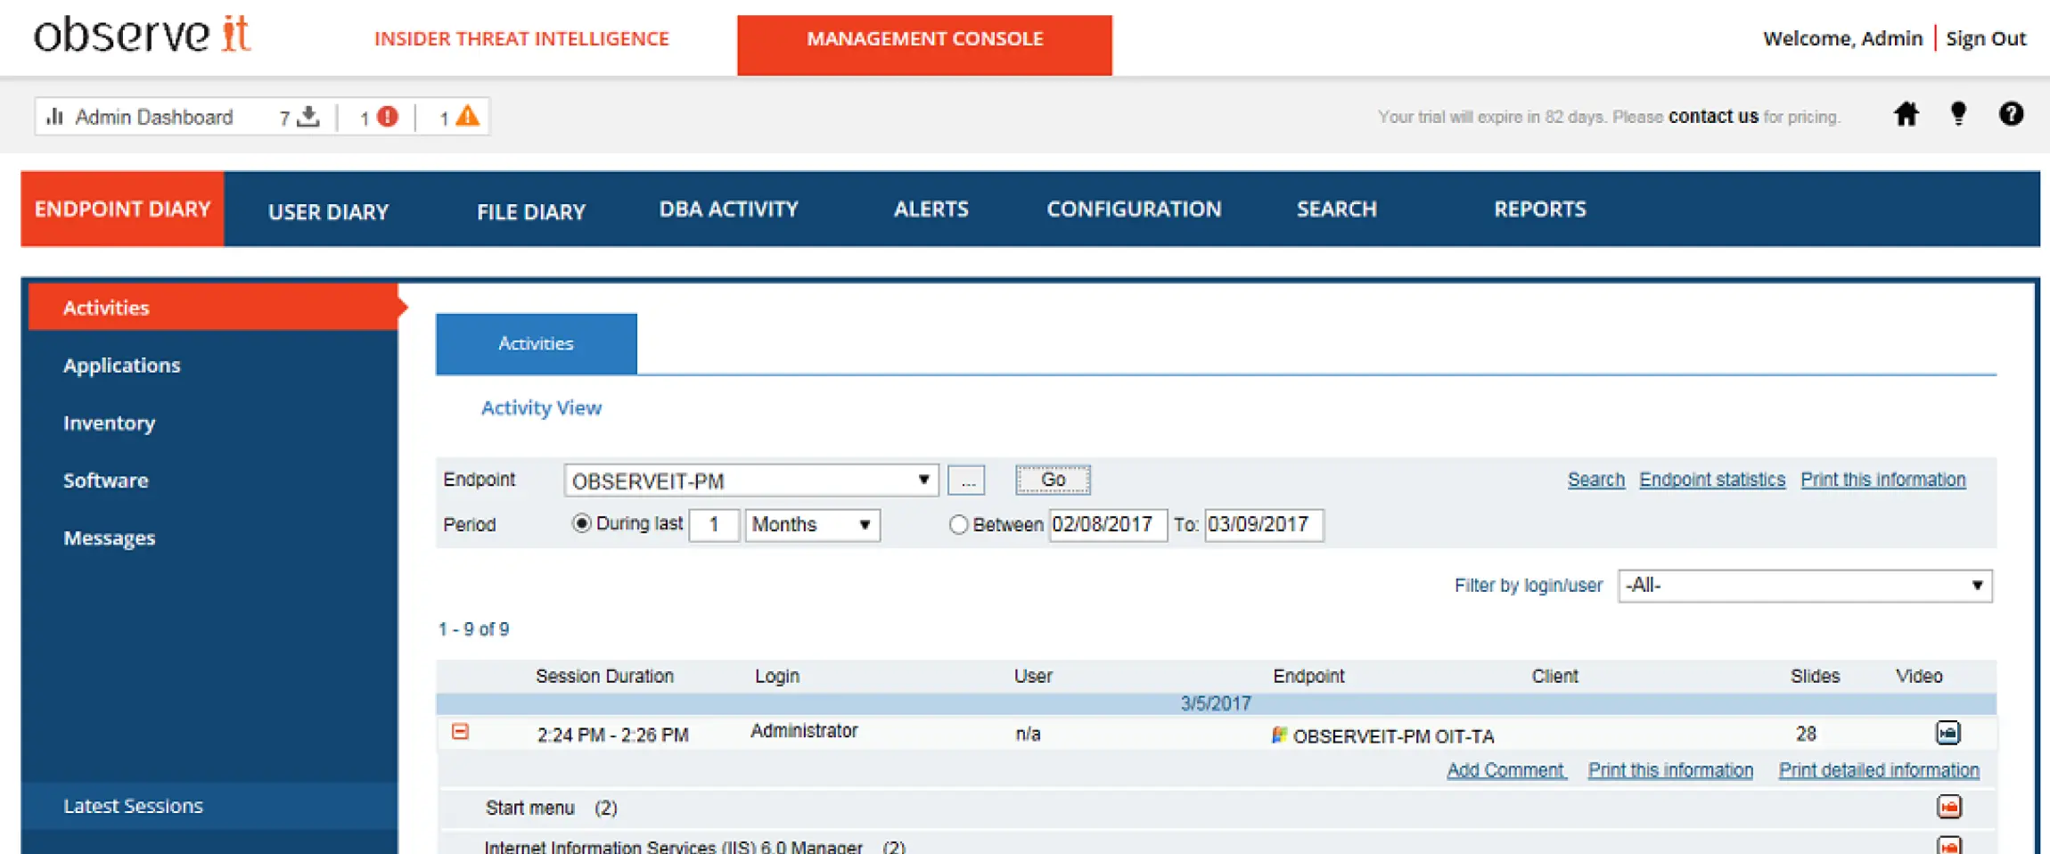The width and height of the screenshot is (2050, 854).
Task: Select the During last period option
Action: [582, 524]
